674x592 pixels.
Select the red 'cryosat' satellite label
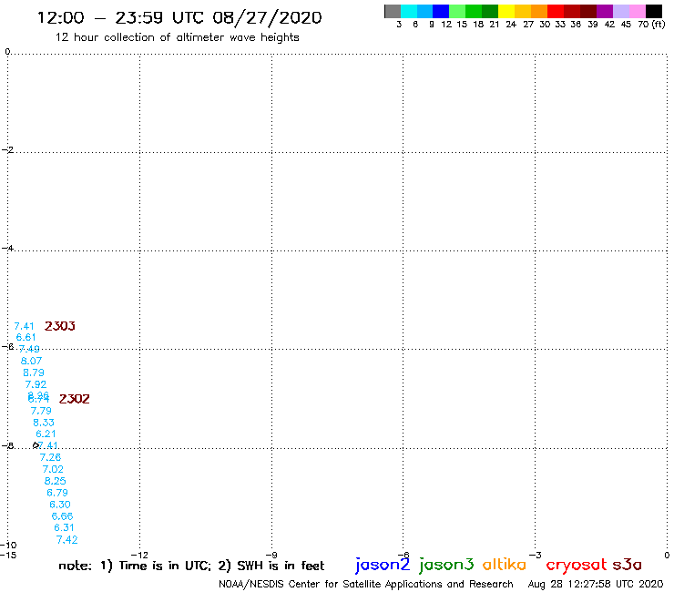(x=576, y=565)
